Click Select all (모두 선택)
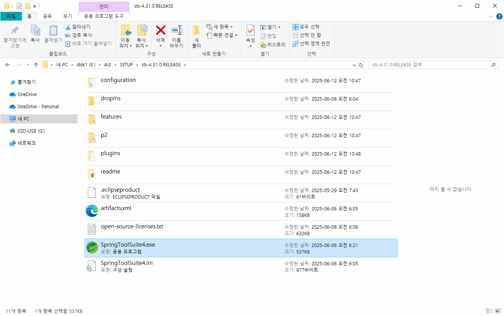 (306, 27)
